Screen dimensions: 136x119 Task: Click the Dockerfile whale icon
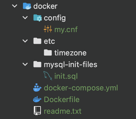[37, 99]
